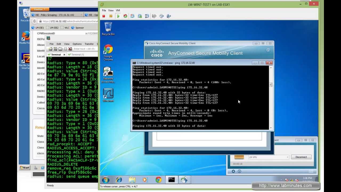Click the Chrome icon in the VM taskbar
341x192 pixels.
(159, 180)
